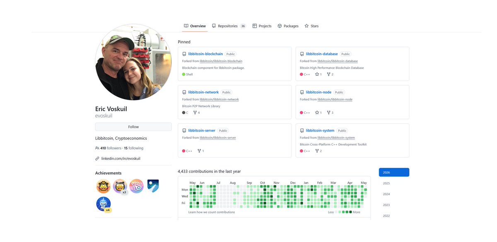Open the Pull Shark x4 achievement badge

coord(103,204)
